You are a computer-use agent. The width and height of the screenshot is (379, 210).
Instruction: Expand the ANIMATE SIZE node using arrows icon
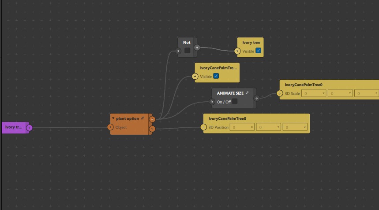coord(247,93)
